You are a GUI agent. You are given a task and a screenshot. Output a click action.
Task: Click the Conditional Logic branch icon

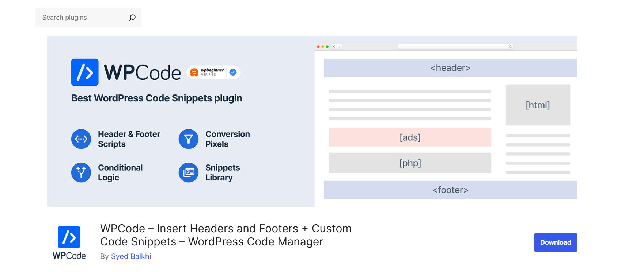(81, 172)
